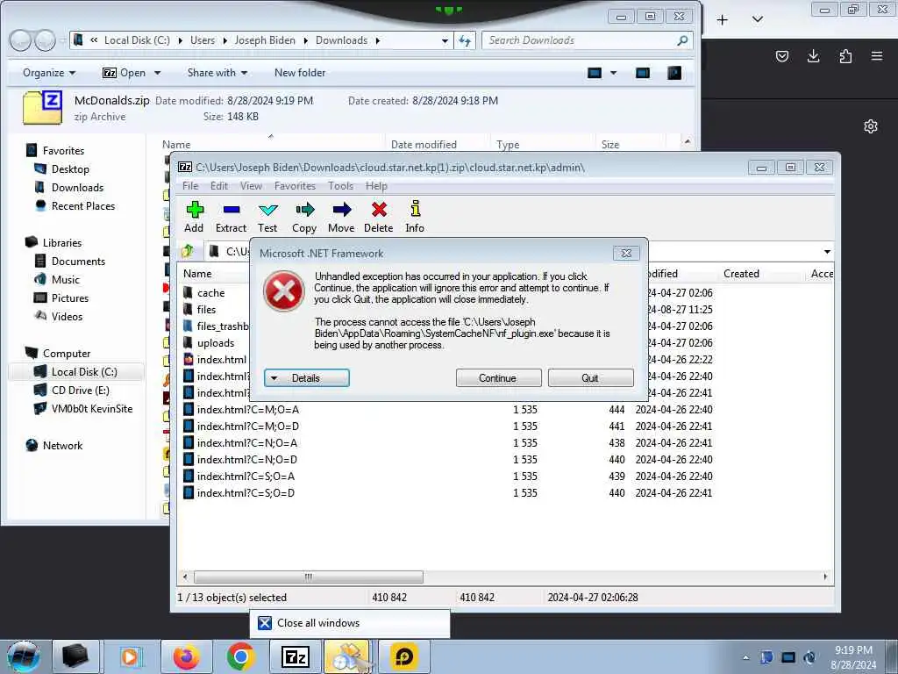Click the 7-Zip horizontal scrollbar thumb
The height and width of the screenshot is (674, 898).
(x=309, y=577)
